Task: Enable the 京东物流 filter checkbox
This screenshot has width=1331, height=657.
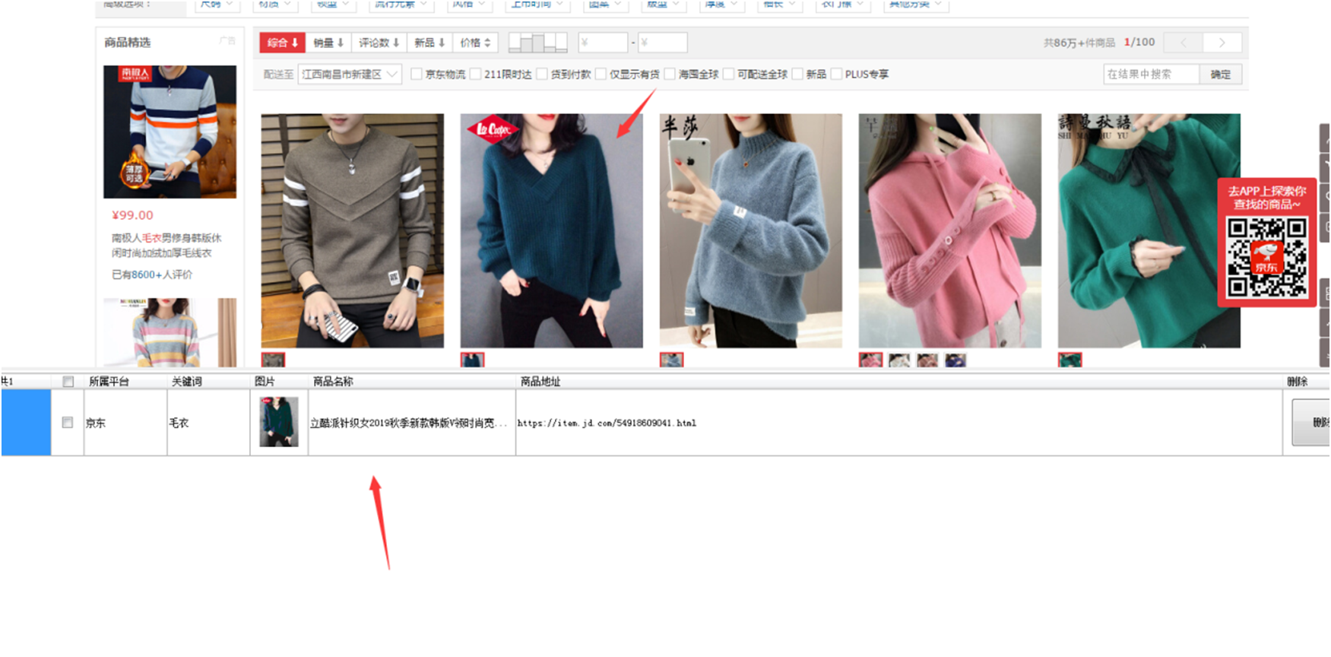Action: pyautogui.click(x=417, y=74)
